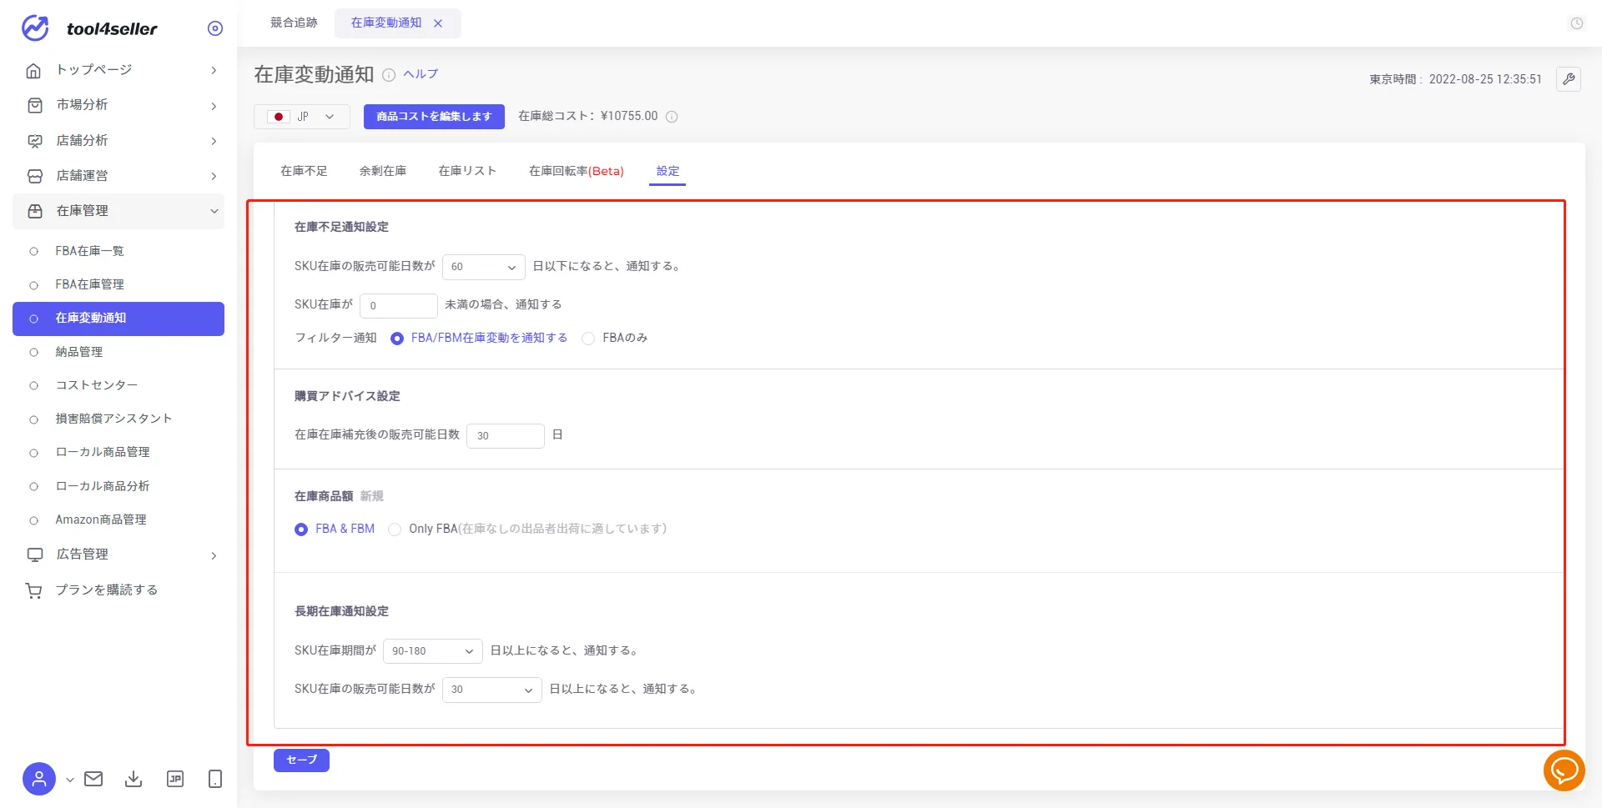Open the 90-180 SKU在庫期間 dropdown
The height and width of the screenshot is (808, 1602).
click(x=433, y=651)
